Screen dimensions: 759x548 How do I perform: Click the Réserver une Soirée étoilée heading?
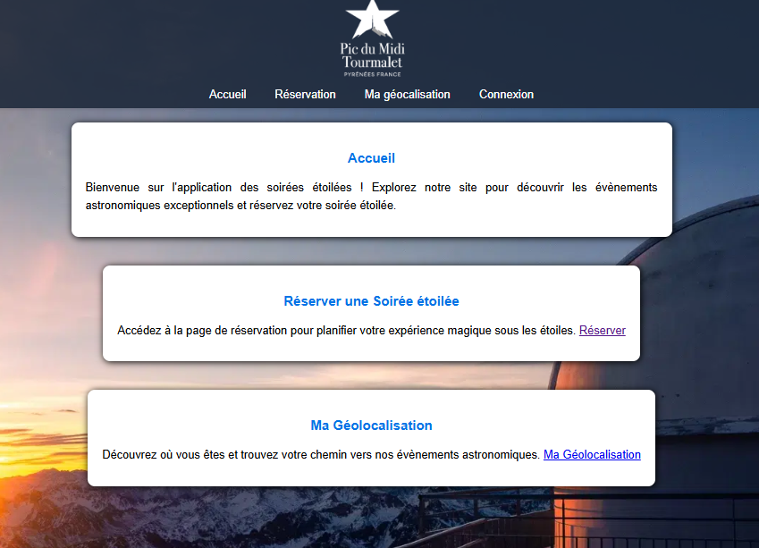(x=371, y=301)
